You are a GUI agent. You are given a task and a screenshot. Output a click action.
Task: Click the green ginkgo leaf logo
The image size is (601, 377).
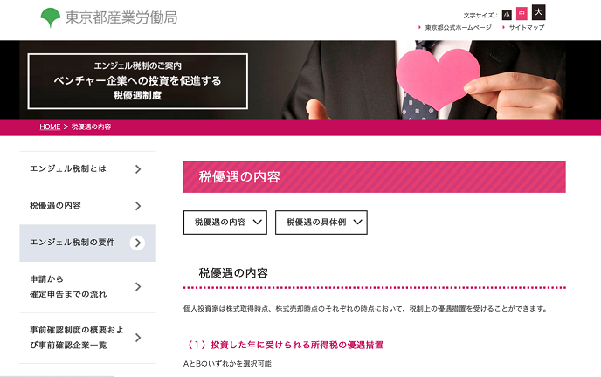[50, 17]
